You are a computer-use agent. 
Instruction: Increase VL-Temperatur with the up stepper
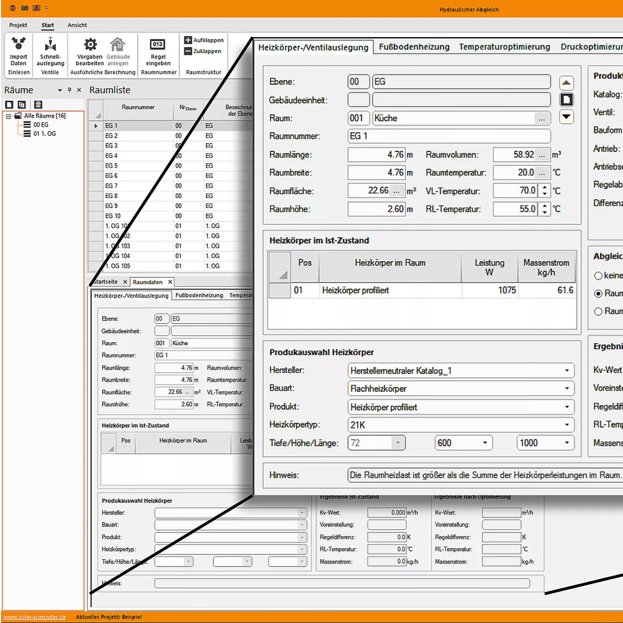tap(545, 187)
